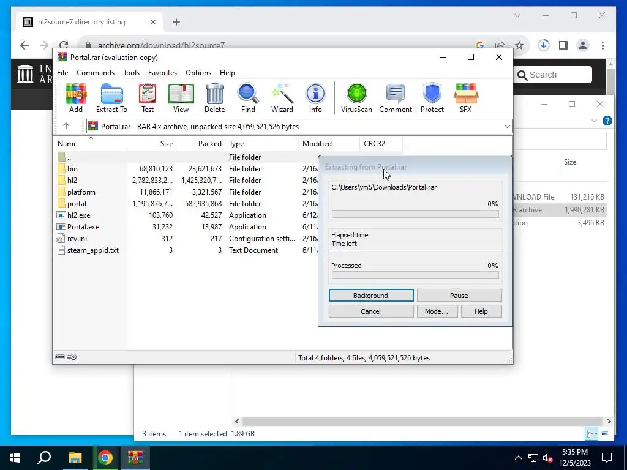627x470 pixels.
Task: Open the Favorites menu
Action: [162, 73]
